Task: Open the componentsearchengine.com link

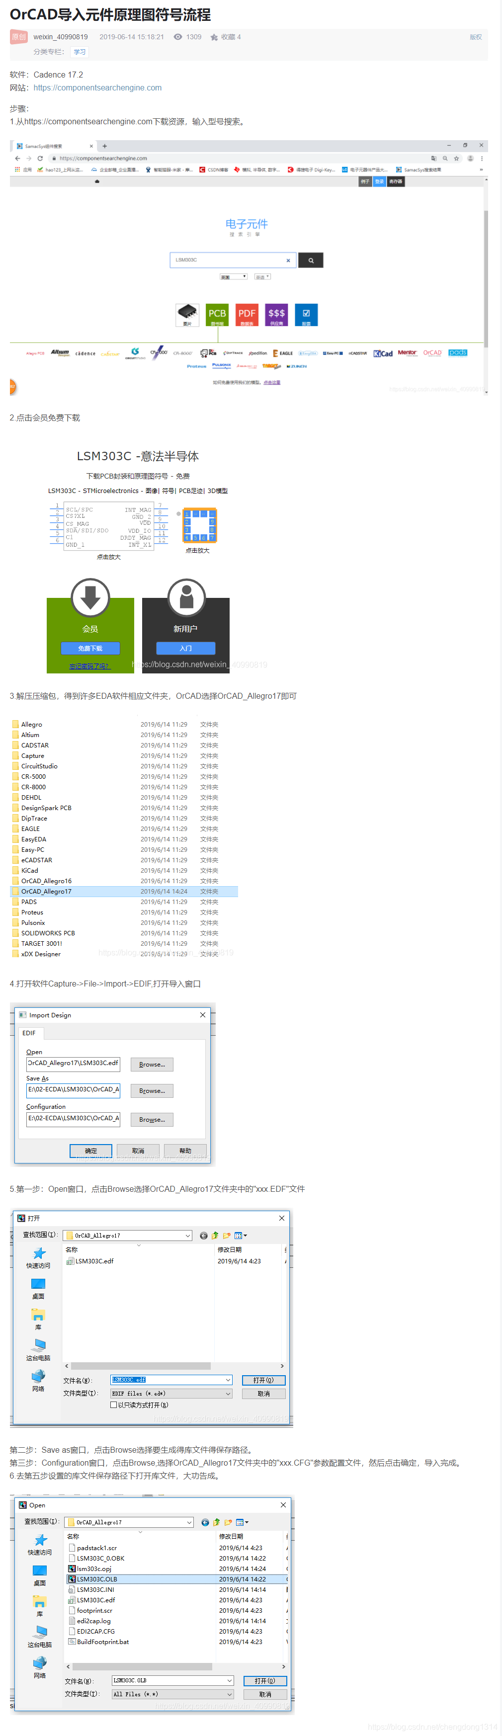Action: [98, 87]
